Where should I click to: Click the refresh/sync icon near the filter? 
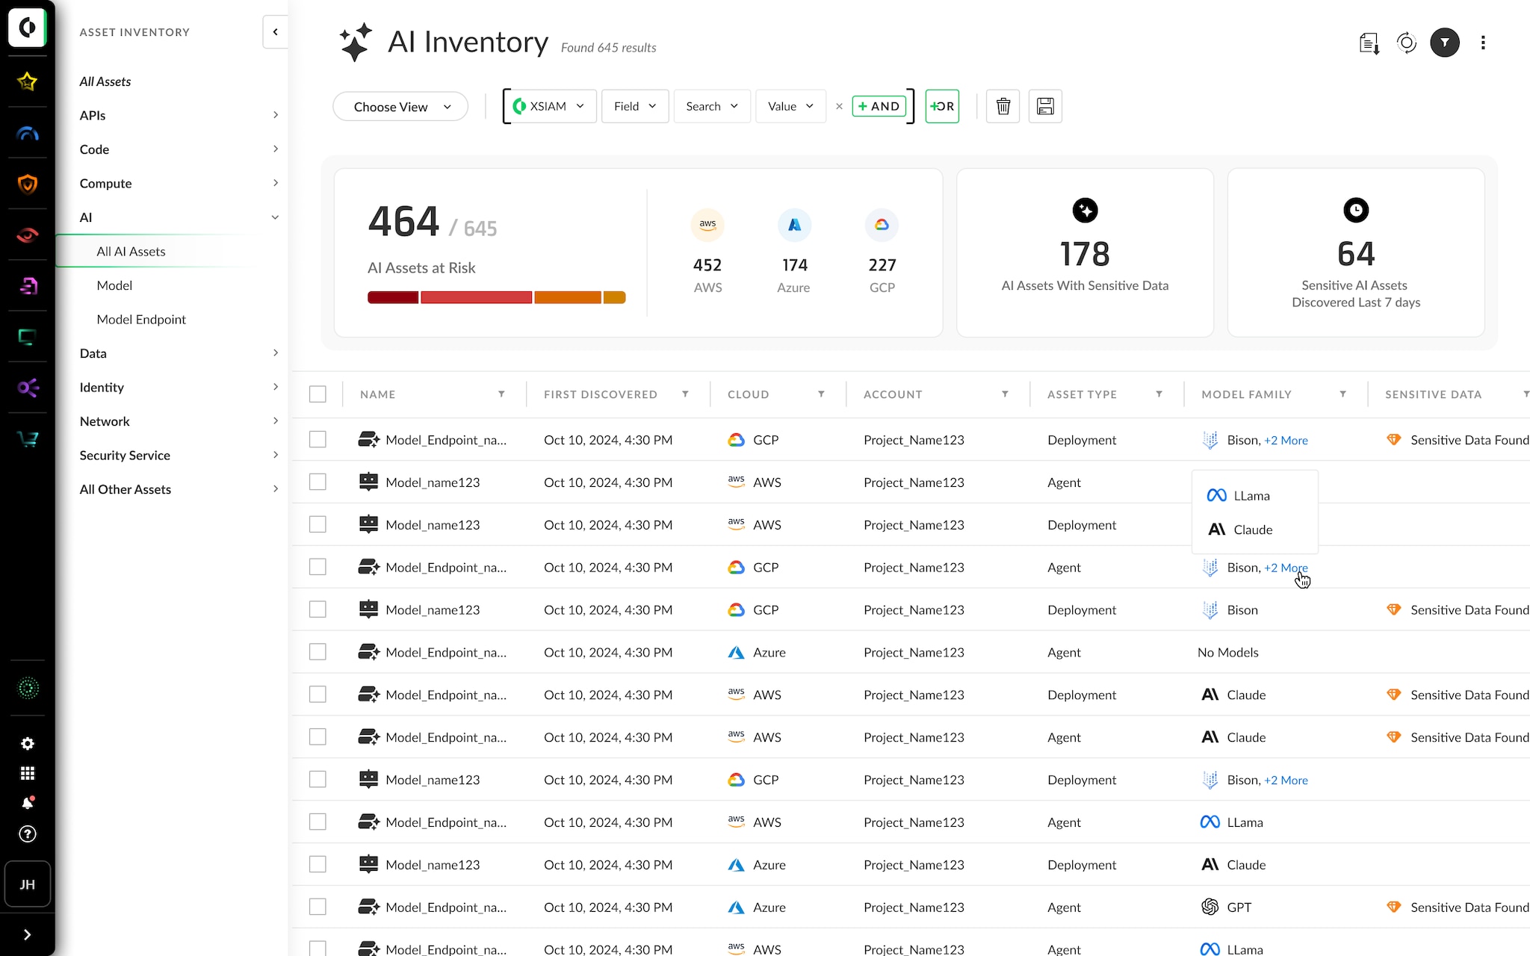1407,43
